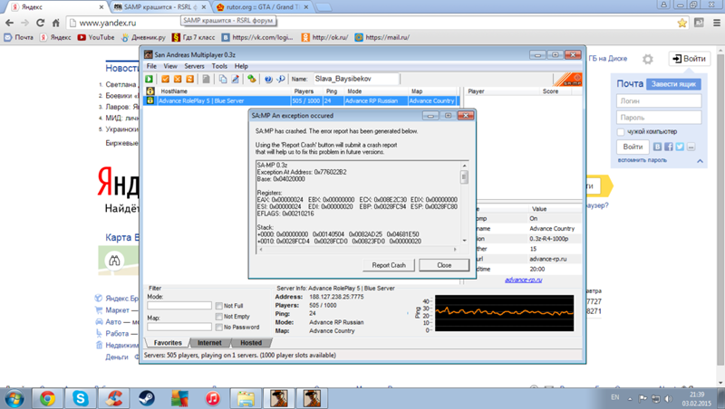
Task: Click 'вспомнить пароль' link
Action: click(643, 160)
